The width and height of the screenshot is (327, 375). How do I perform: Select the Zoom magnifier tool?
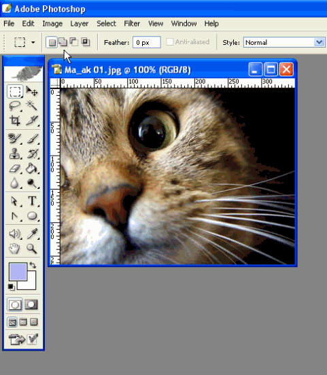tap(31, 249)
